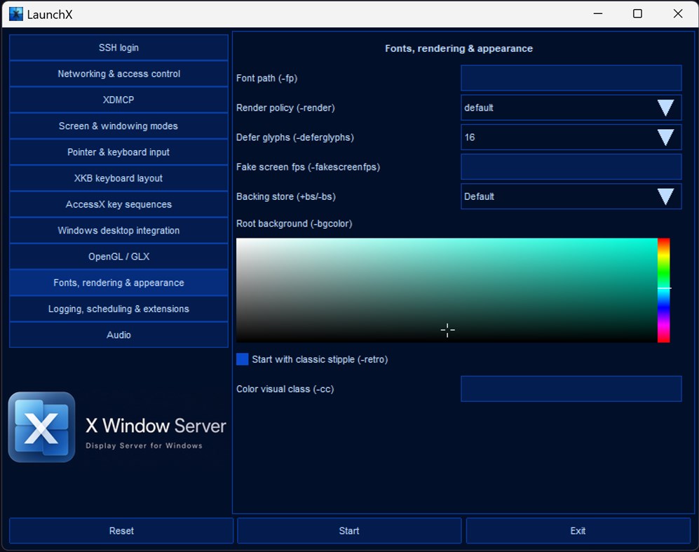The width and height of the screenshot is (699, 552).
Task: Click the LaunchX title bar app icon
Action: tap(16, 14)
